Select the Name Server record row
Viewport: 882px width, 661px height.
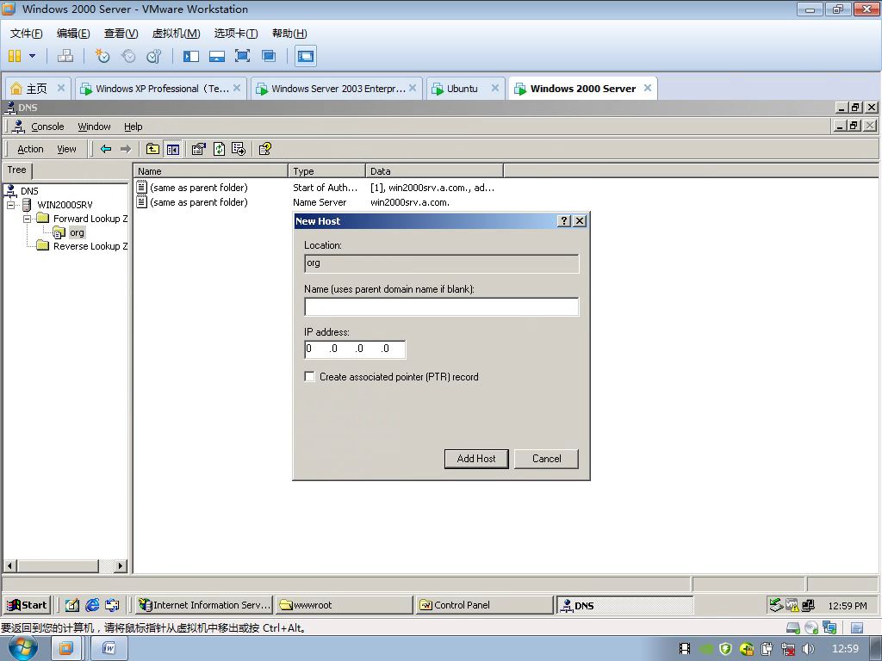click(x=293, y=202)
